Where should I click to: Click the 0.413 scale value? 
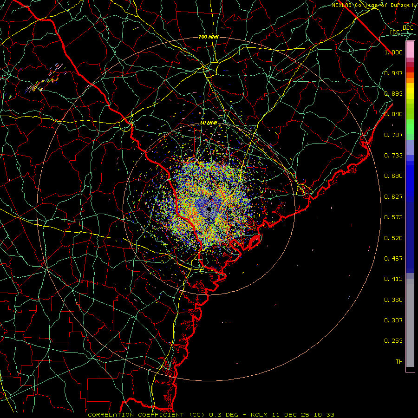(x=393, y=279)
